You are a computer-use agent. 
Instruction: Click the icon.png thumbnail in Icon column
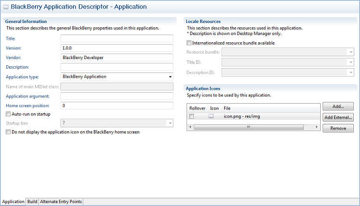click(x=211, y=116)
